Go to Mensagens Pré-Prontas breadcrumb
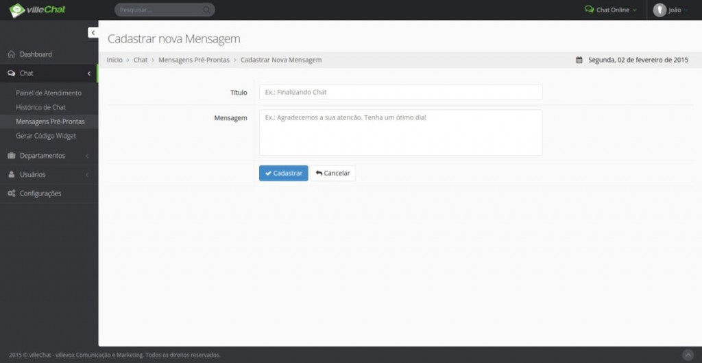 coord(194,60)
